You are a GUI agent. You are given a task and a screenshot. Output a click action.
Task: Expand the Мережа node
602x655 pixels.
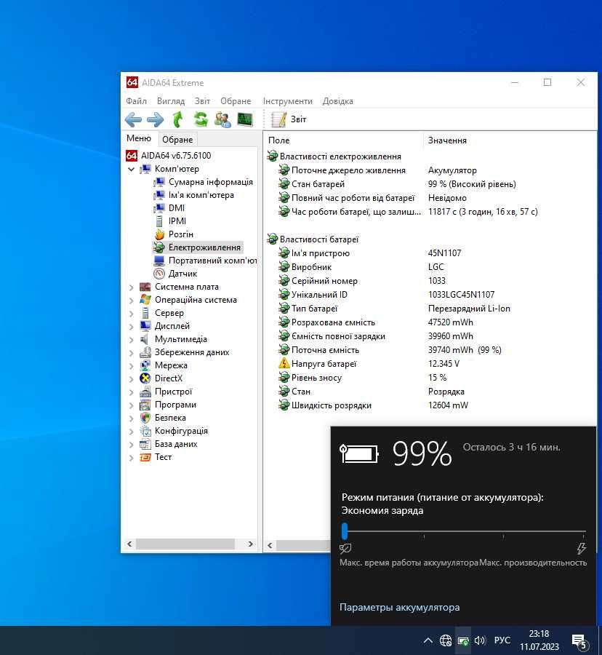point(131,366)
